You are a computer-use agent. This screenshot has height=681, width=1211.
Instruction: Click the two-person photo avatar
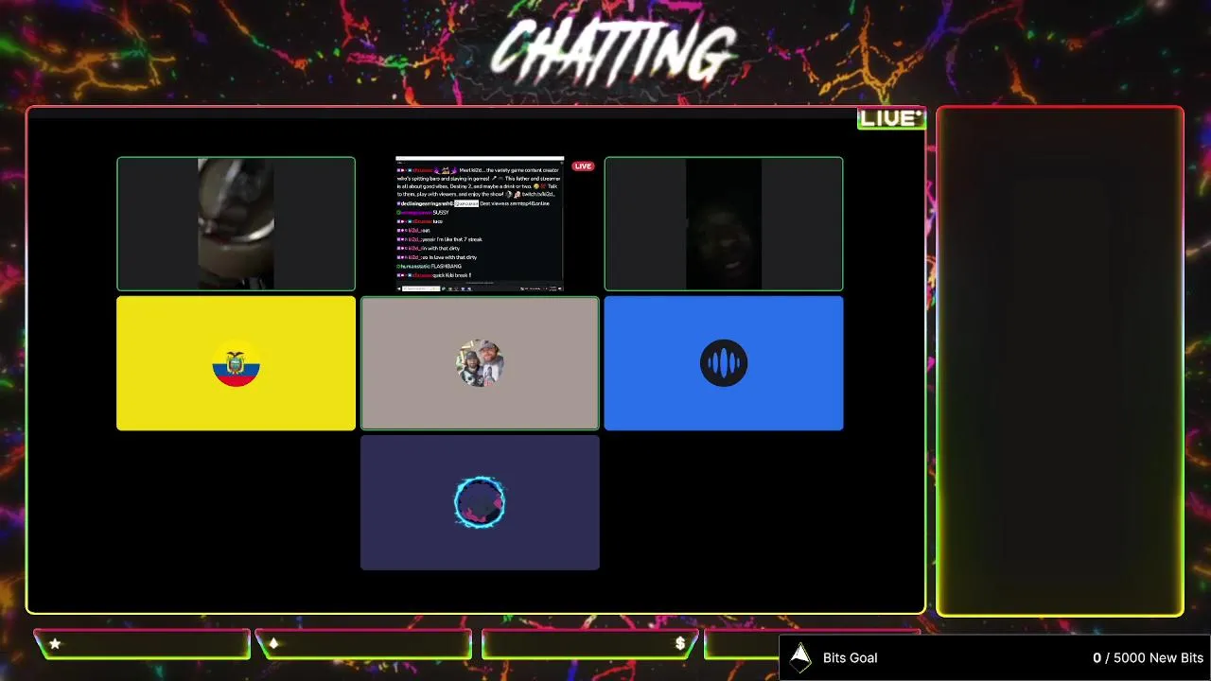[x=480, y=363]
